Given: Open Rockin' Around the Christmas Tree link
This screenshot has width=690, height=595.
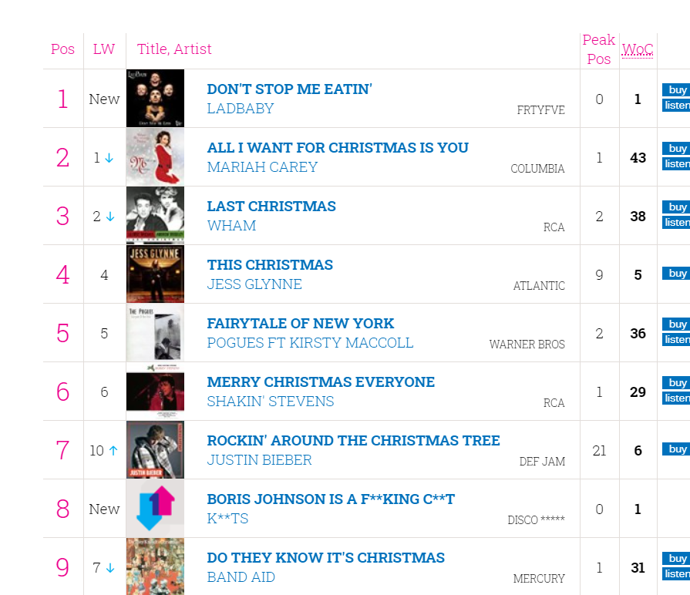Looking at the screenshot, I should pos(353,441).
